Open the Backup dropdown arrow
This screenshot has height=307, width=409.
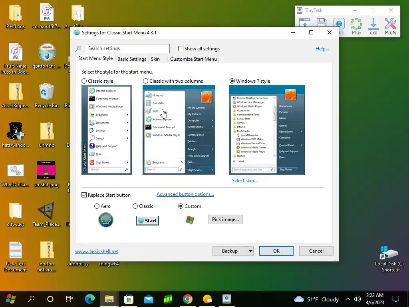(250, 251)
